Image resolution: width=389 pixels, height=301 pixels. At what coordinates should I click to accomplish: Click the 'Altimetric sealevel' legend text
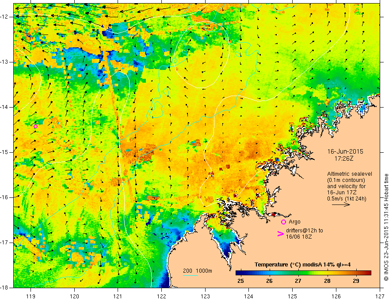[350, 174]
